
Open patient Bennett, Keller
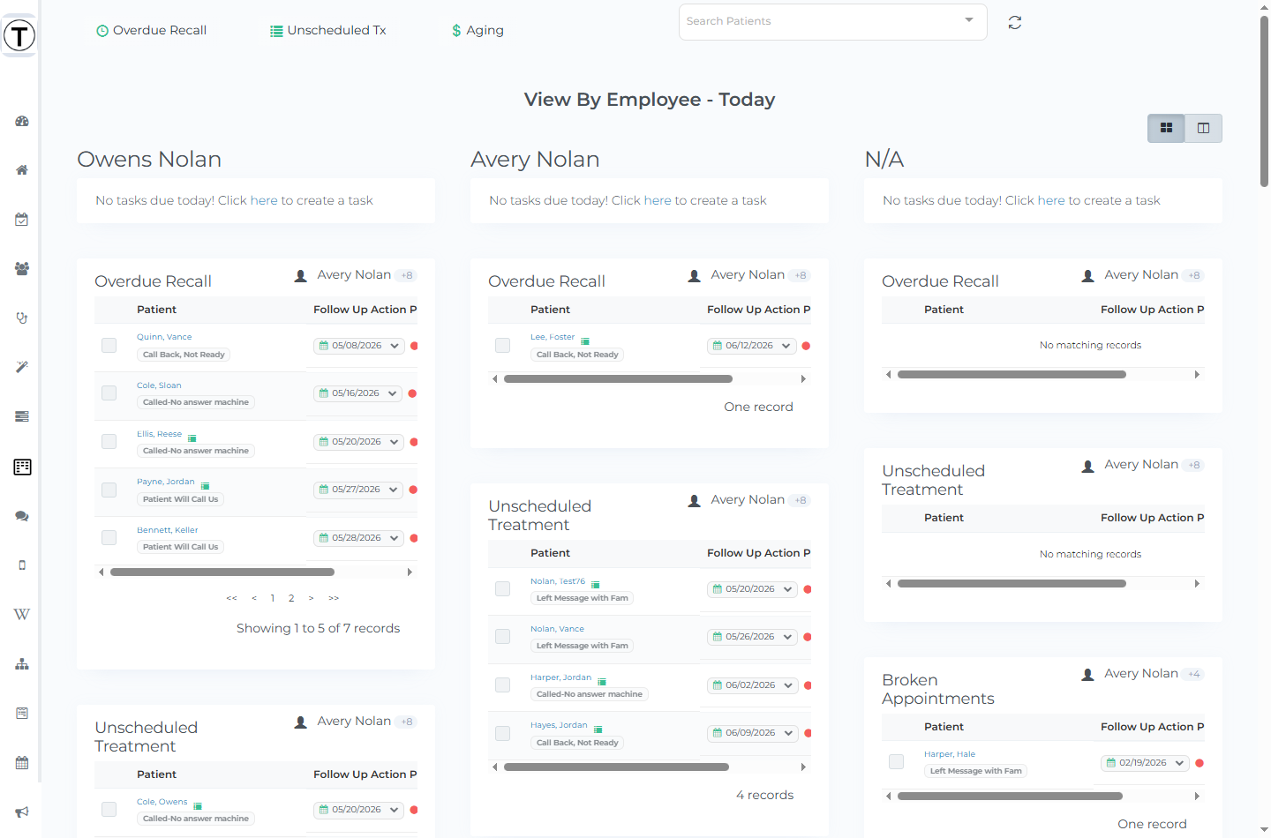point(168,530)
